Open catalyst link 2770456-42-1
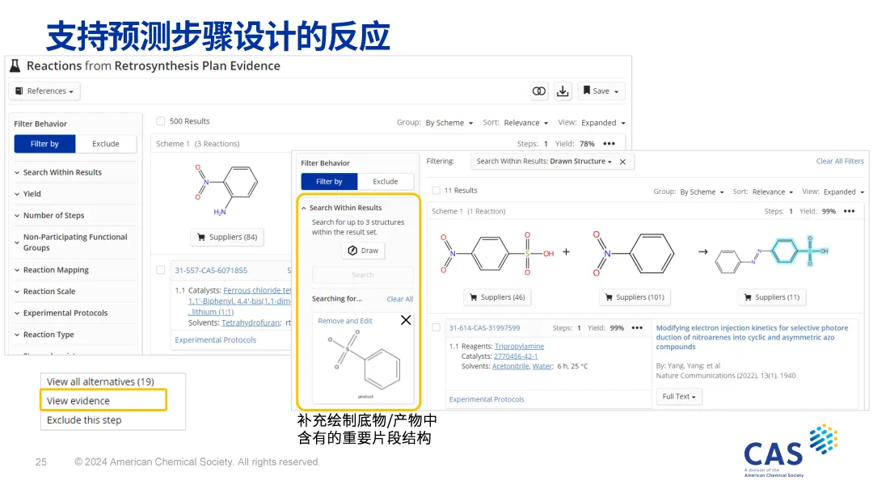 click(x=516, y=356)
